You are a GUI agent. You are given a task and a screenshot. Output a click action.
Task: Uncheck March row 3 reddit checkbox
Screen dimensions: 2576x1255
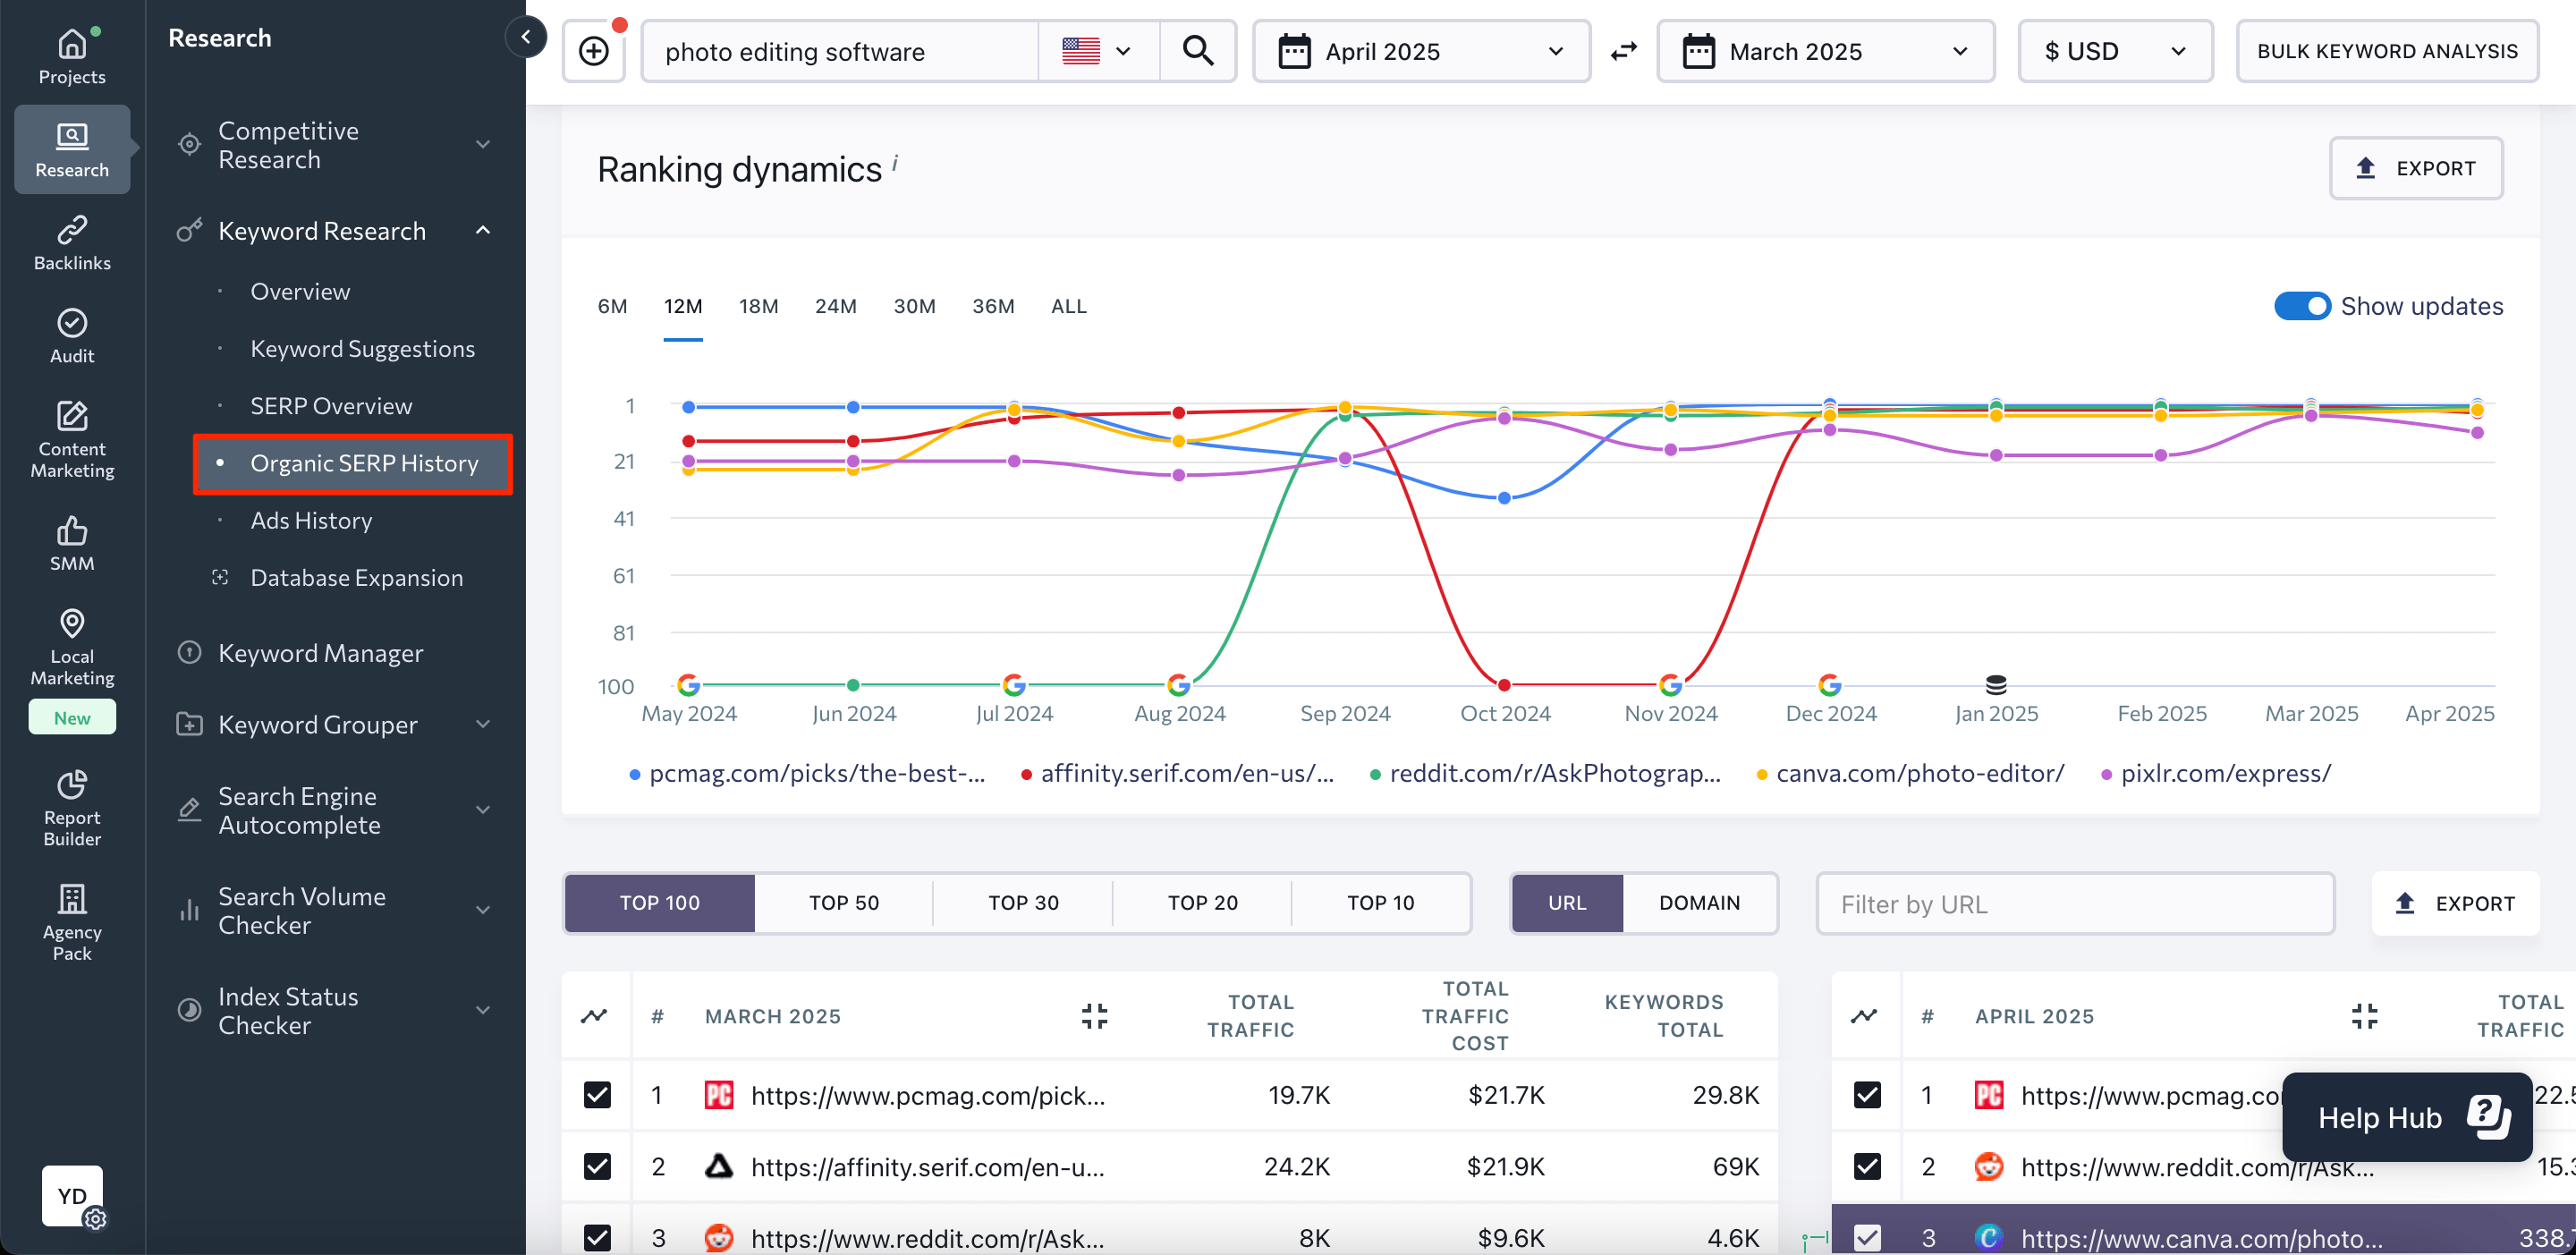click(x=597, y=1238)
